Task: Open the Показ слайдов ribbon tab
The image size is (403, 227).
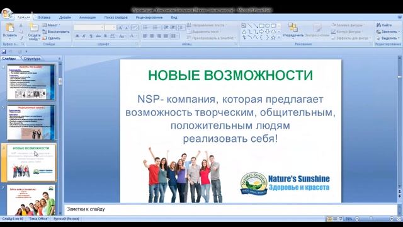Action: click(x=116, y=18)
